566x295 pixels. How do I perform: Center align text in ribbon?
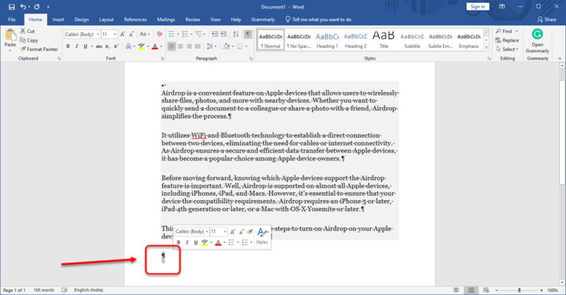tap(180, 46)
